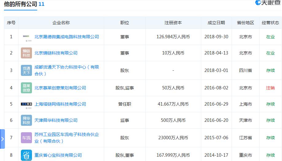Screen dimensions: 282x161
Task: Click the 熵链科技 logo icon
Action: pyautogui.click(x=26, y=53)
